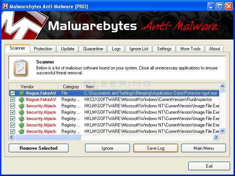Screen dimensions: 235x176
Task: Click the Exit button
Action: click(209, 166)
